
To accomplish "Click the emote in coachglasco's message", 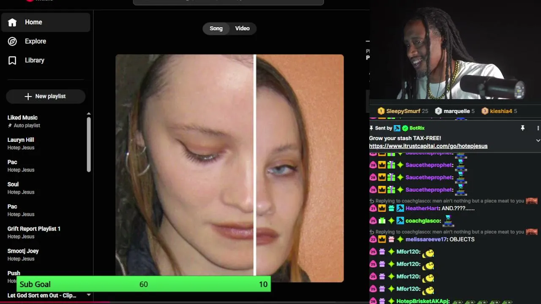I will point(448,220).
